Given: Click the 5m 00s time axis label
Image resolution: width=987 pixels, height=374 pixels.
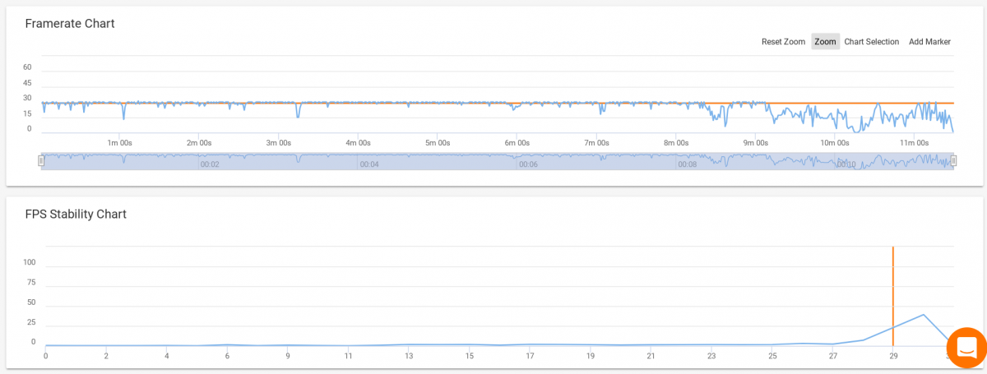Looking at the screenshot, I should (x=438, y=142).
